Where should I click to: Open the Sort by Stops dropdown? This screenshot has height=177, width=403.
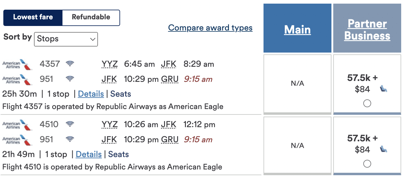(66, 39)
